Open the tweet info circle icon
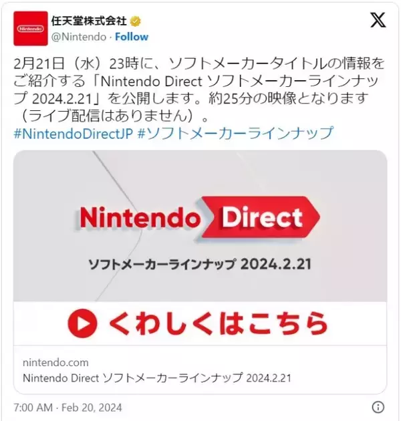The width and height of the screenshot is (401, 421). [378, 407]
